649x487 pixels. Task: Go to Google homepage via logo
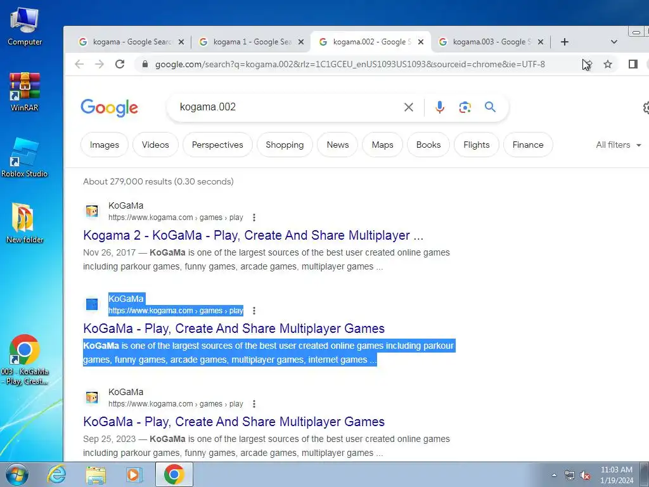coord(109,108)
